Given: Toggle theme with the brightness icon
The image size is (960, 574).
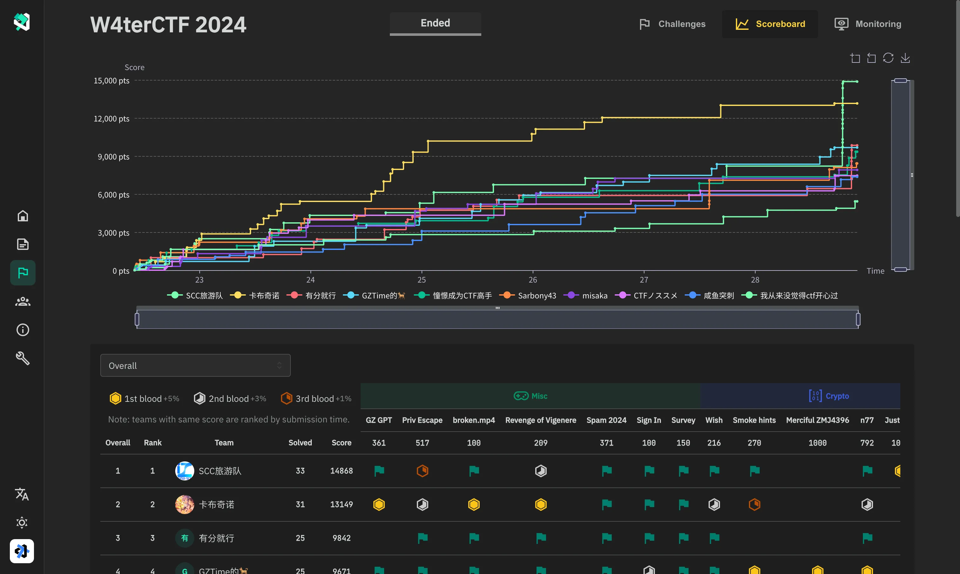Looking at the screenshot, I should 22,522.
